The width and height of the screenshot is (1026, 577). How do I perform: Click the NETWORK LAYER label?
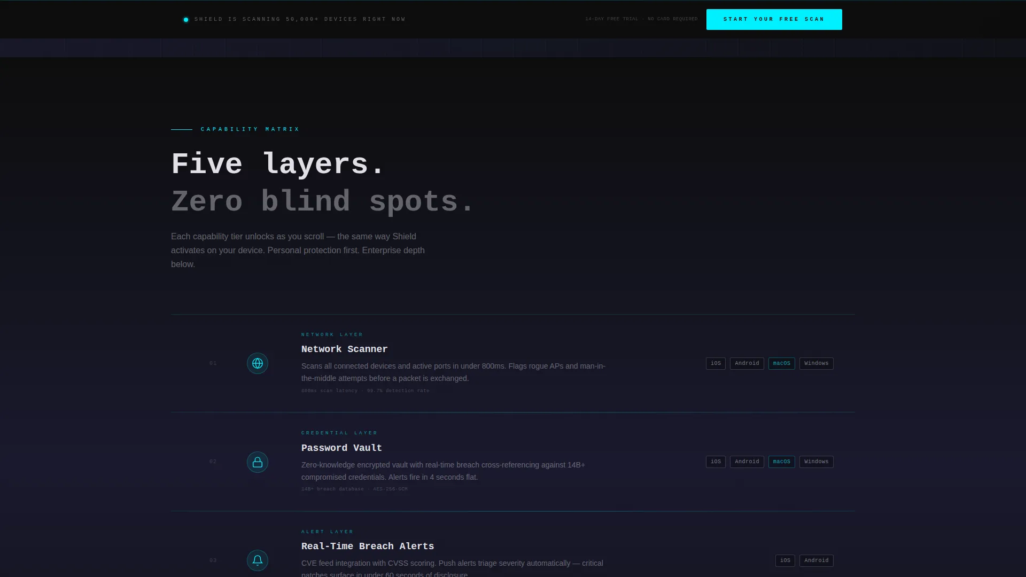[332, 334]
